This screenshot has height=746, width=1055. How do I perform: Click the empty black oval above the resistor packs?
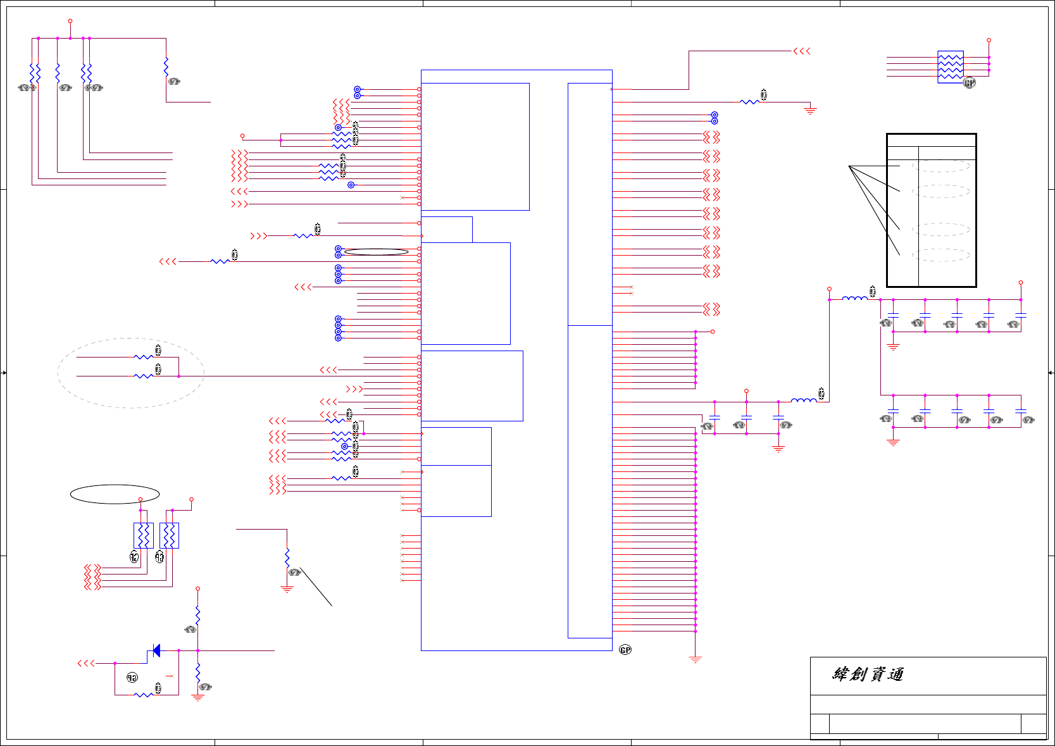click(115, 494)
